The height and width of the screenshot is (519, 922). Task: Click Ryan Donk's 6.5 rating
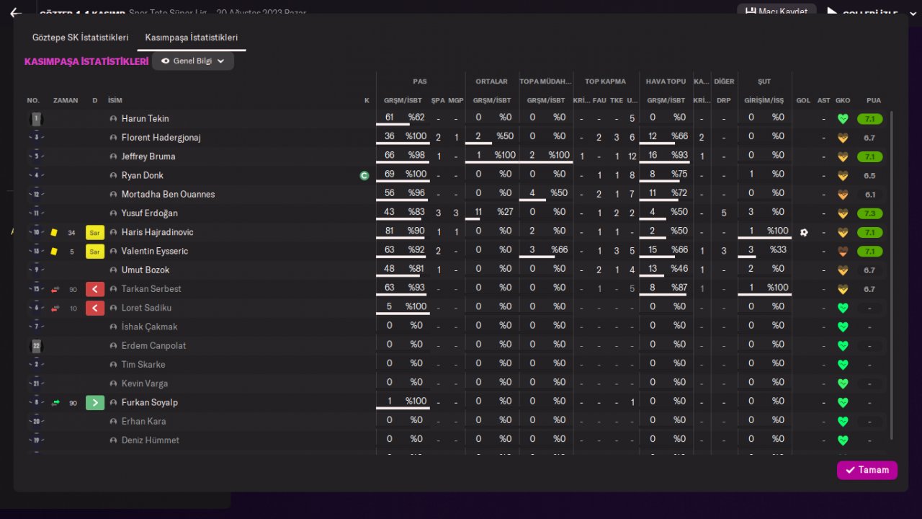point(869,175)
